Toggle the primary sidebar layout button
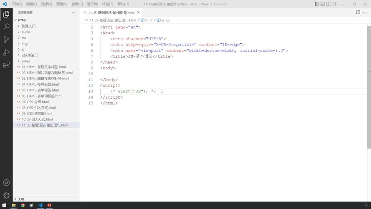 coord(317,4)
